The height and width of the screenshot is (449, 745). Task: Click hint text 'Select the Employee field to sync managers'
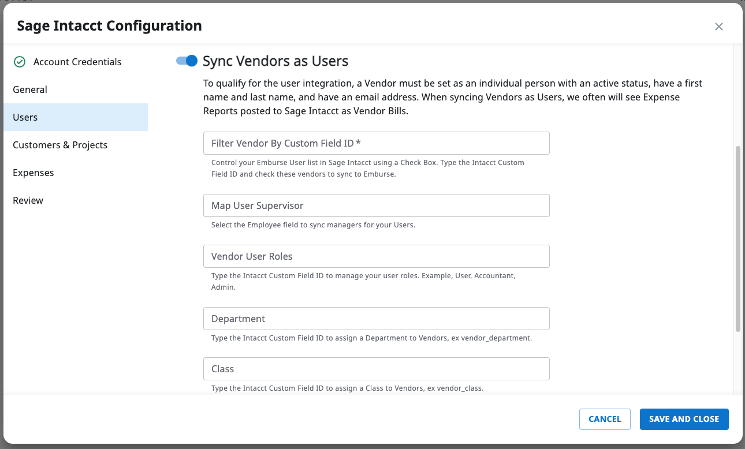point(313,225)
